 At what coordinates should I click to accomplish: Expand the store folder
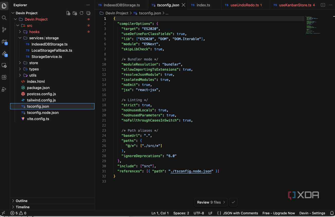tap(20, 63)
